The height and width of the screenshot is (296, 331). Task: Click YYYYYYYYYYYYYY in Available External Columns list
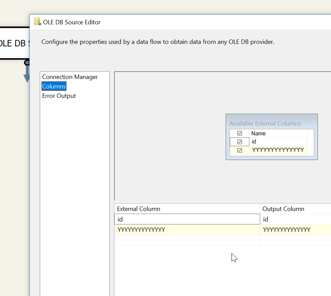tap(278, 150)
